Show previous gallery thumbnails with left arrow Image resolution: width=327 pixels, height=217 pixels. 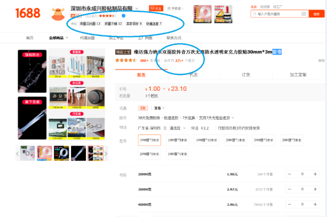[x=18, y=153]
